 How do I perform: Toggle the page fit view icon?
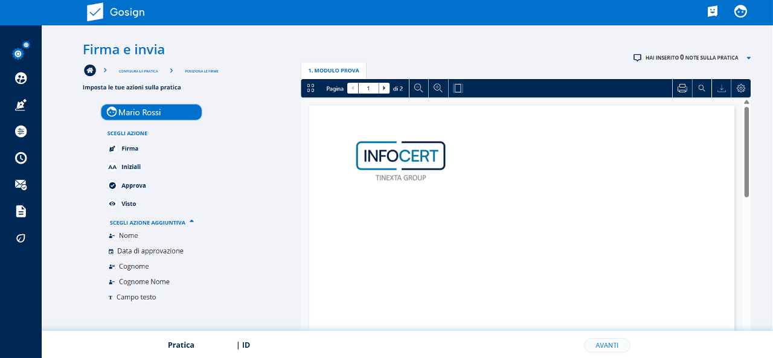coord(458,88)
